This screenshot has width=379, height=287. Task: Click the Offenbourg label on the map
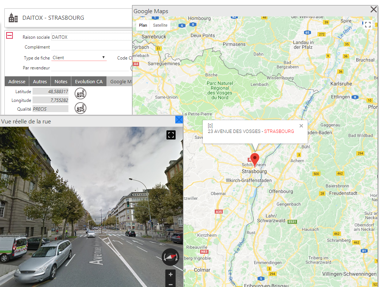(281, 191)
